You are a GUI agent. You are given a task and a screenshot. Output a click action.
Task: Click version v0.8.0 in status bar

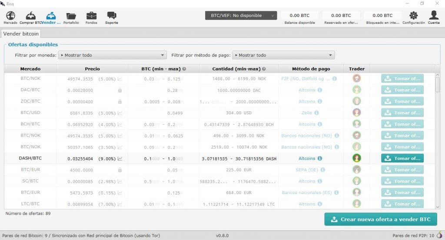[222, 236]
